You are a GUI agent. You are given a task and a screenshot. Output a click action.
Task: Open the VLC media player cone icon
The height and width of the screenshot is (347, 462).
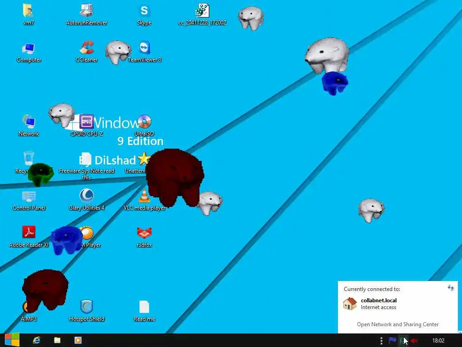point(144,196)
